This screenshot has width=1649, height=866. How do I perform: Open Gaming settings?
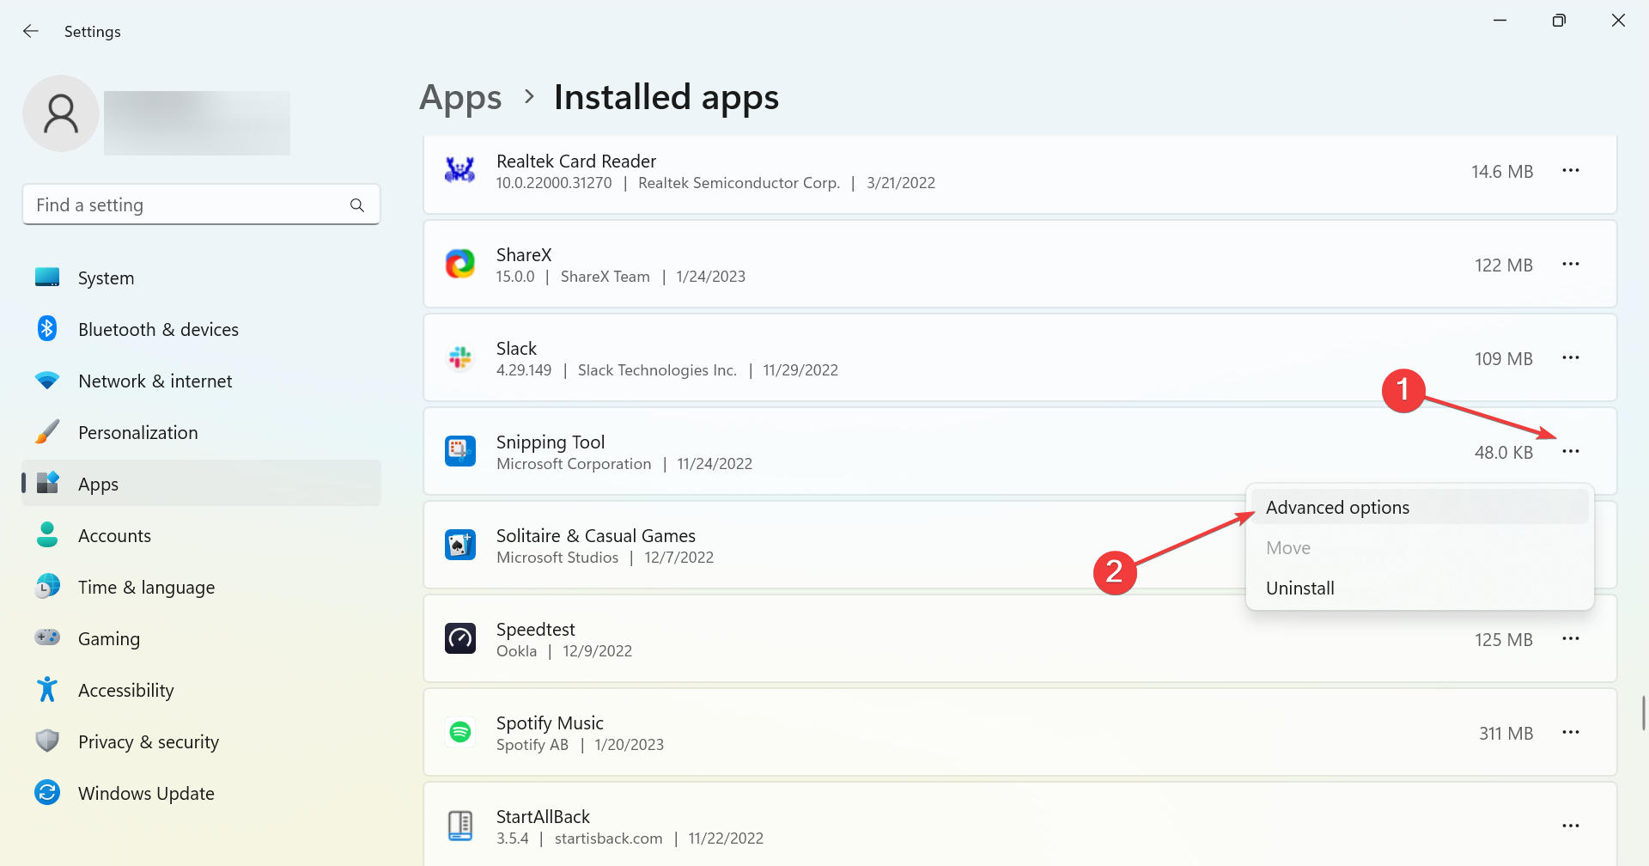(x=201, y=638)
